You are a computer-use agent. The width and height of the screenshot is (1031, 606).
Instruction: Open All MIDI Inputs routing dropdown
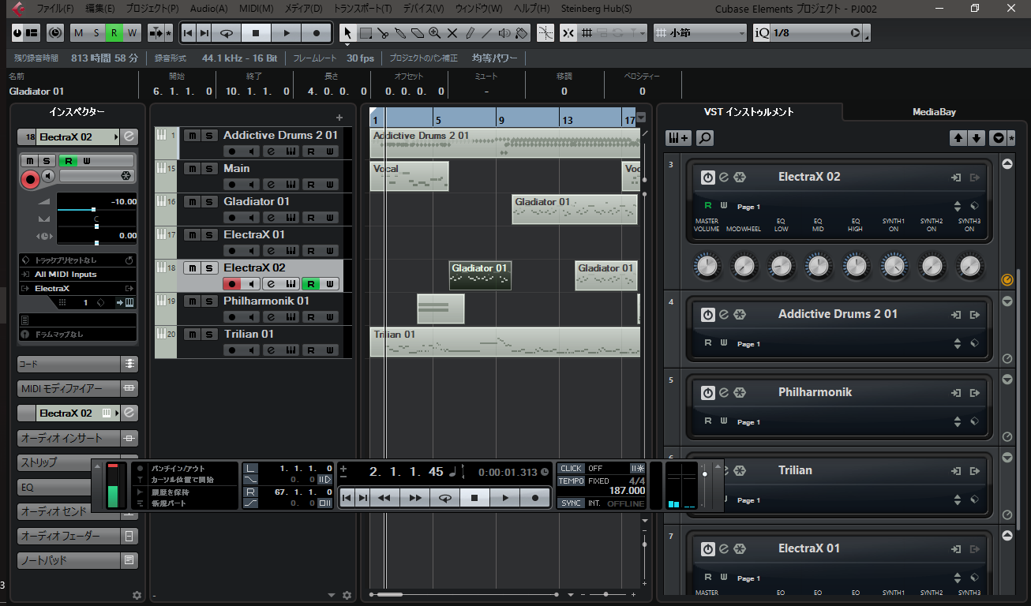[77, 275]
